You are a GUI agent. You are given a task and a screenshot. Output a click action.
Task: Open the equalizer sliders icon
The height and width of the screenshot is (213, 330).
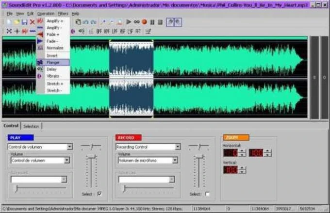(x=148, y=32)
